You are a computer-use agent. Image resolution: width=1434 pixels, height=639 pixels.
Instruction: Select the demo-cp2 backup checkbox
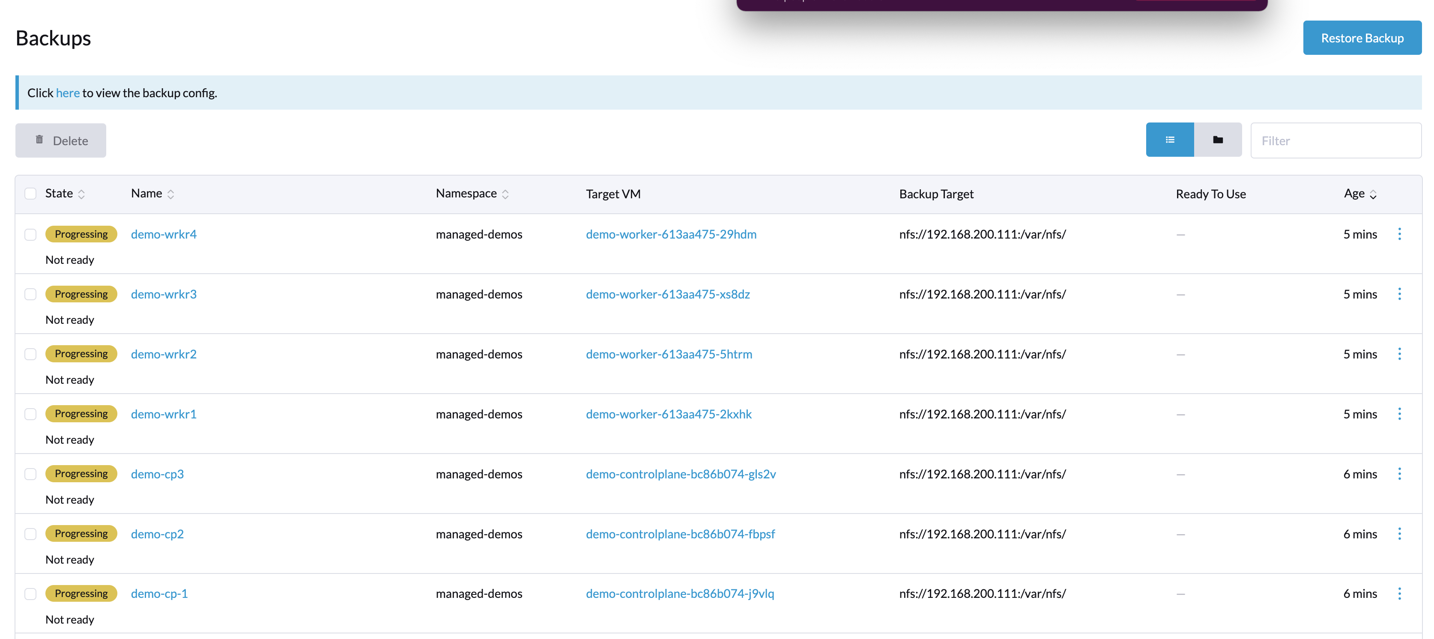30,534
